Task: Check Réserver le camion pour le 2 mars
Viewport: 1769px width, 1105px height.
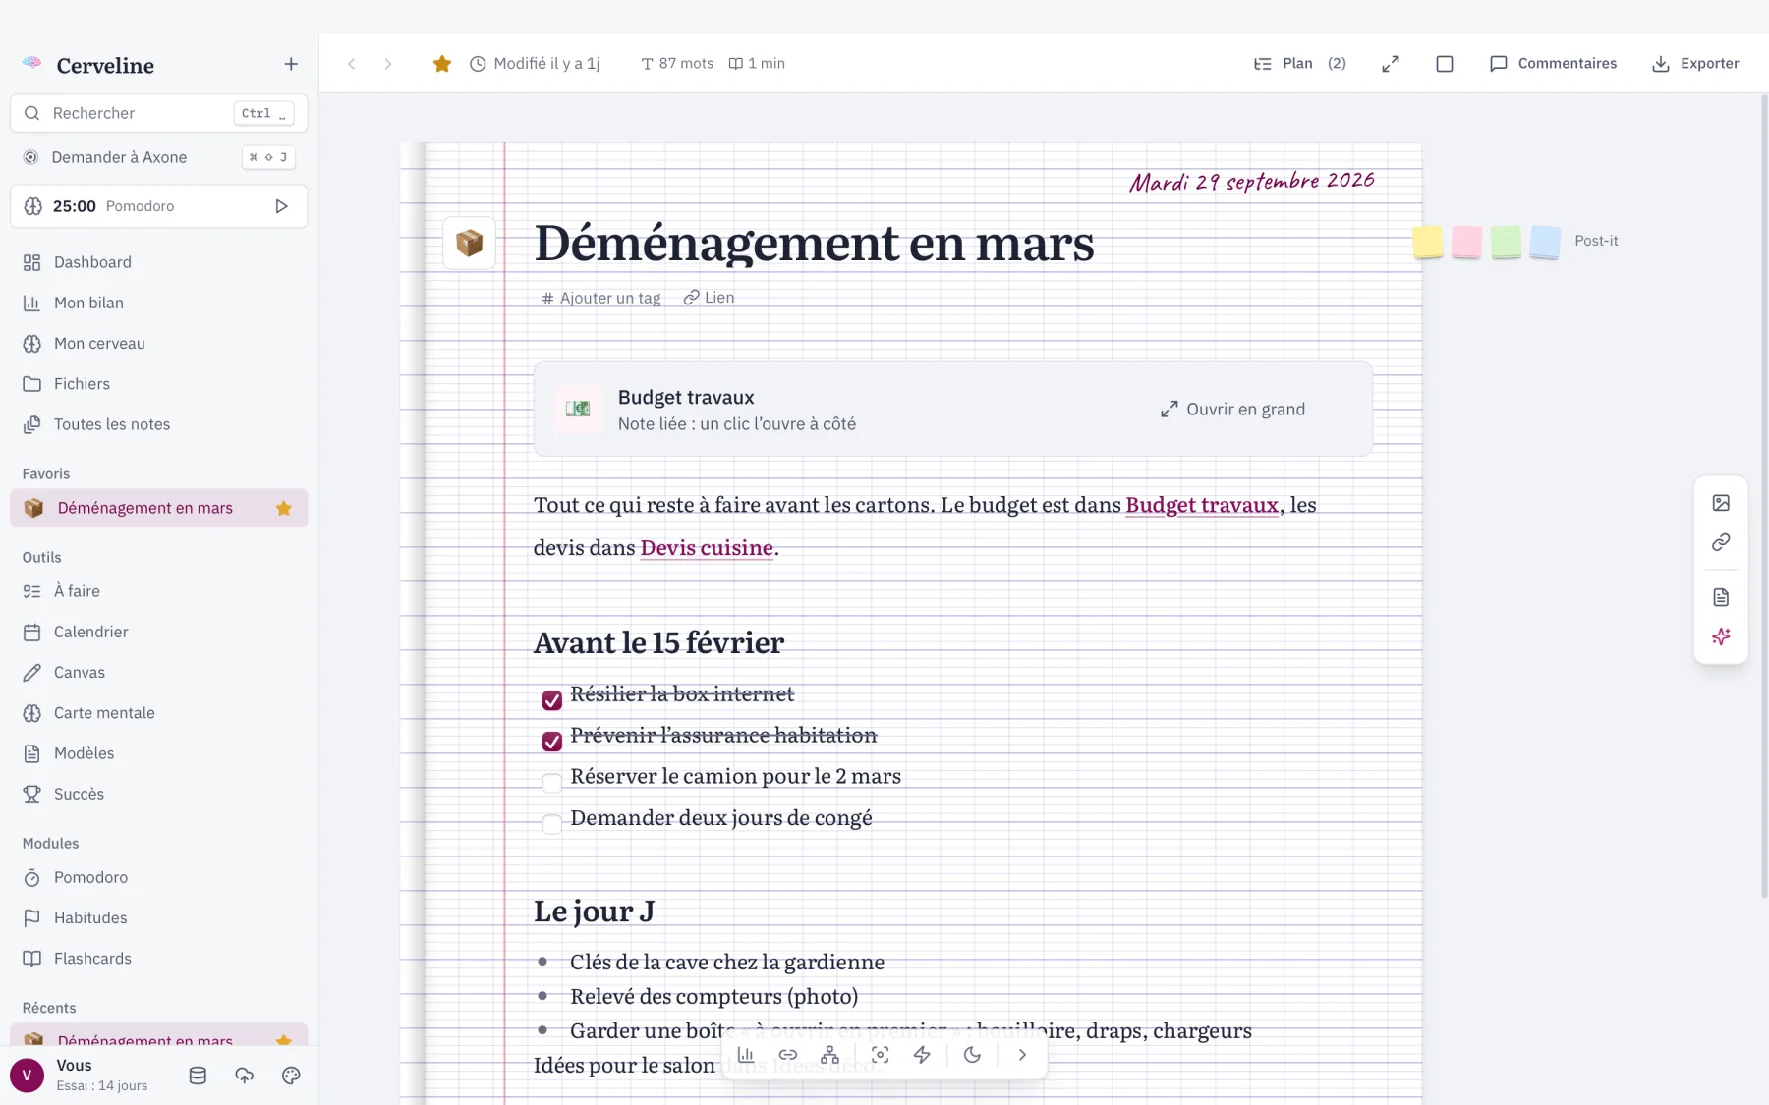Action: point(552,783)
